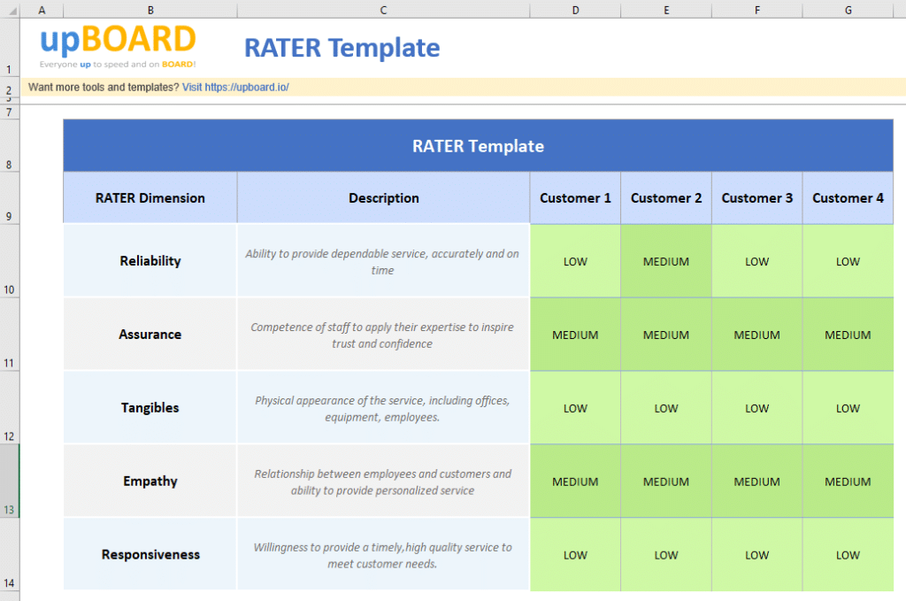Select row 9 header
Viewport: 906px width, 601px height.
click(9, 197)
